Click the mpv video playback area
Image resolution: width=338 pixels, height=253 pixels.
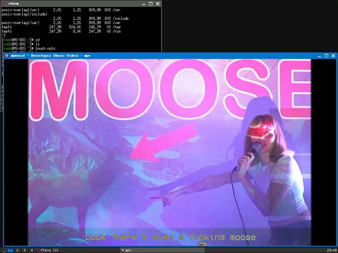click(x=169, y=152)
